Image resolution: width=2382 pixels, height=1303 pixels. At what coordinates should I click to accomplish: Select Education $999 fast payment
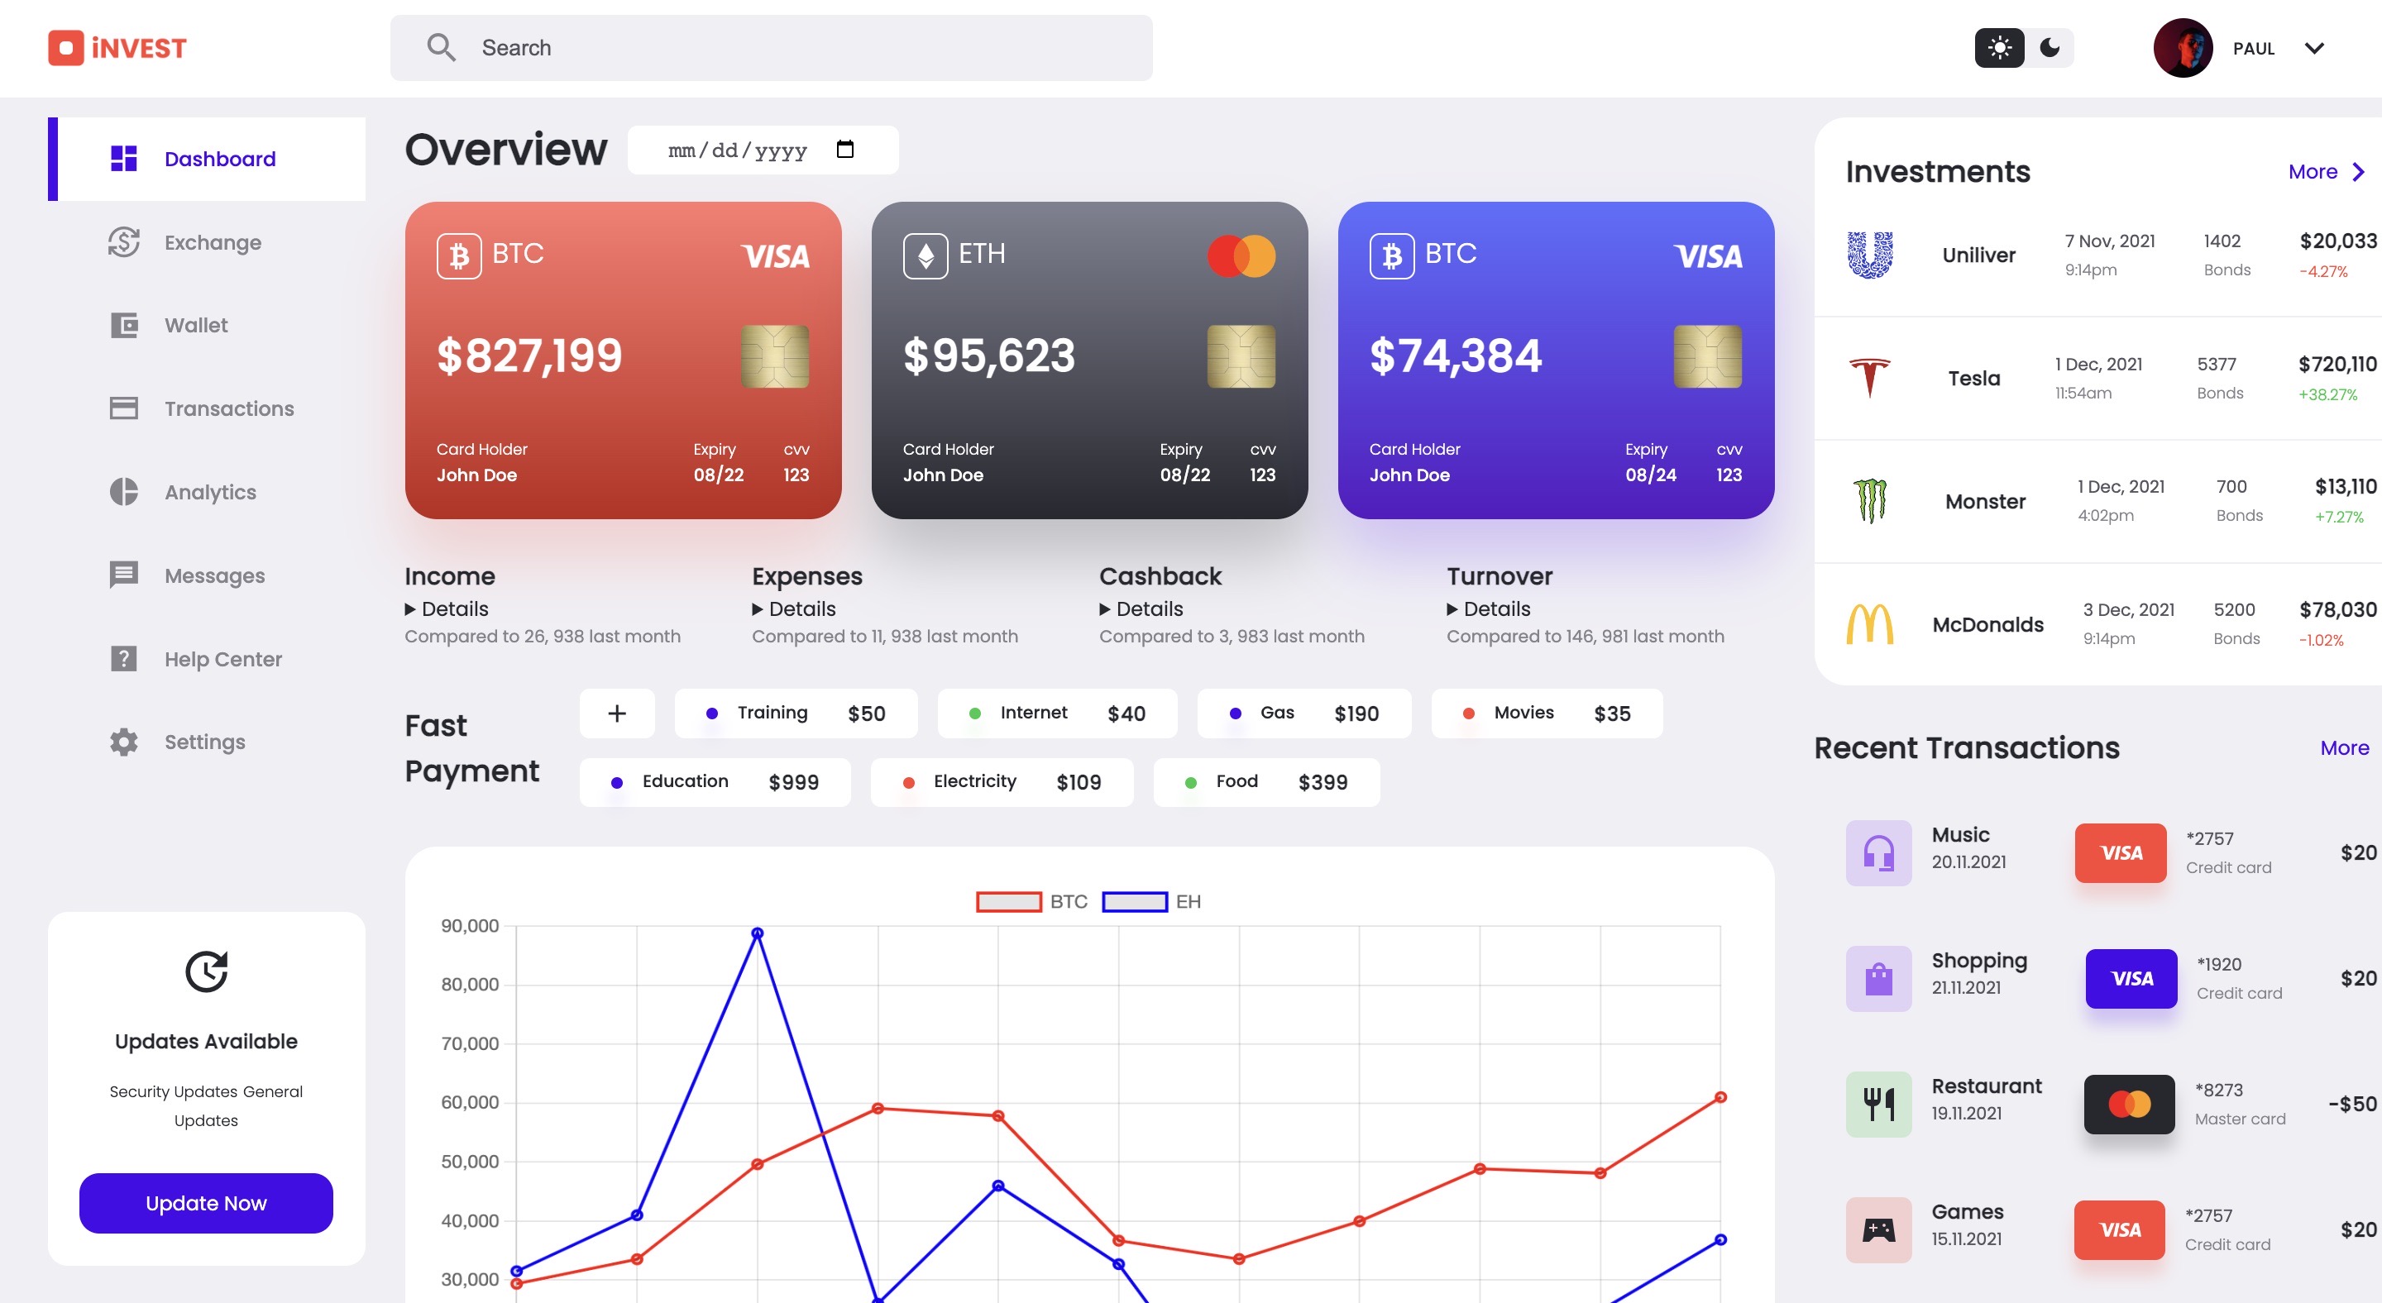(x=715, y=782)
